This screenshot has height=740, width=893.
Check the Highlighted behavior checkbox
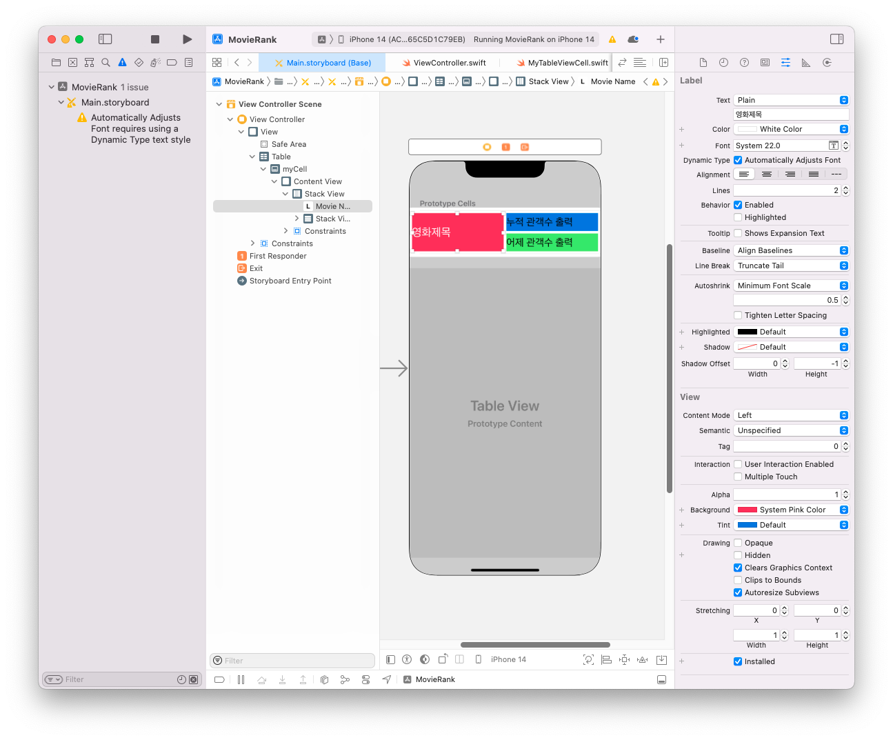point(738,217)
